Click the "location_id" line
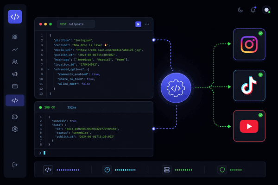This screenshot has width=278, height=185. pos(76,64)
